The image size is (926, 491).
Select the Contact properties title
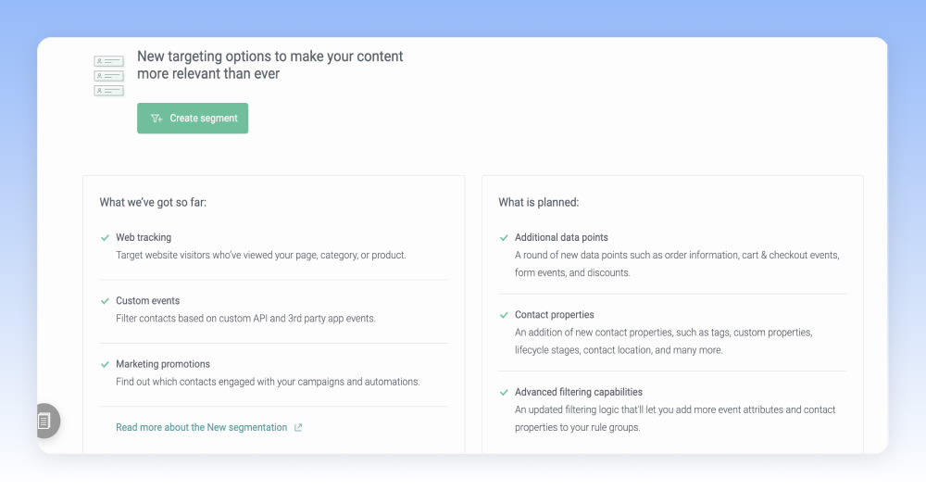pos(555,315)
